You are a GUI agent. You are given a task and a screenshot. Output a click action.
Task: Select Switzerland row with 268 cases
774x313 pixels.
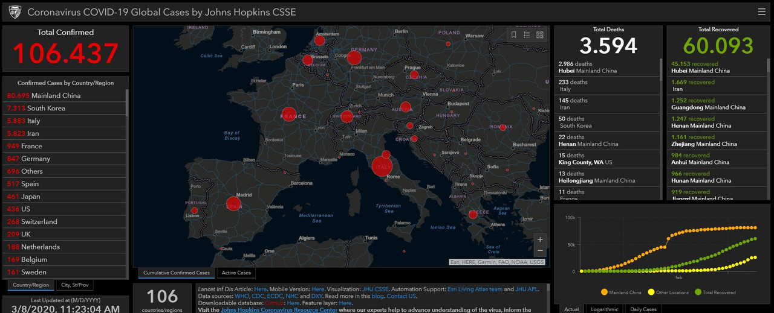click(x=65, y=221)
